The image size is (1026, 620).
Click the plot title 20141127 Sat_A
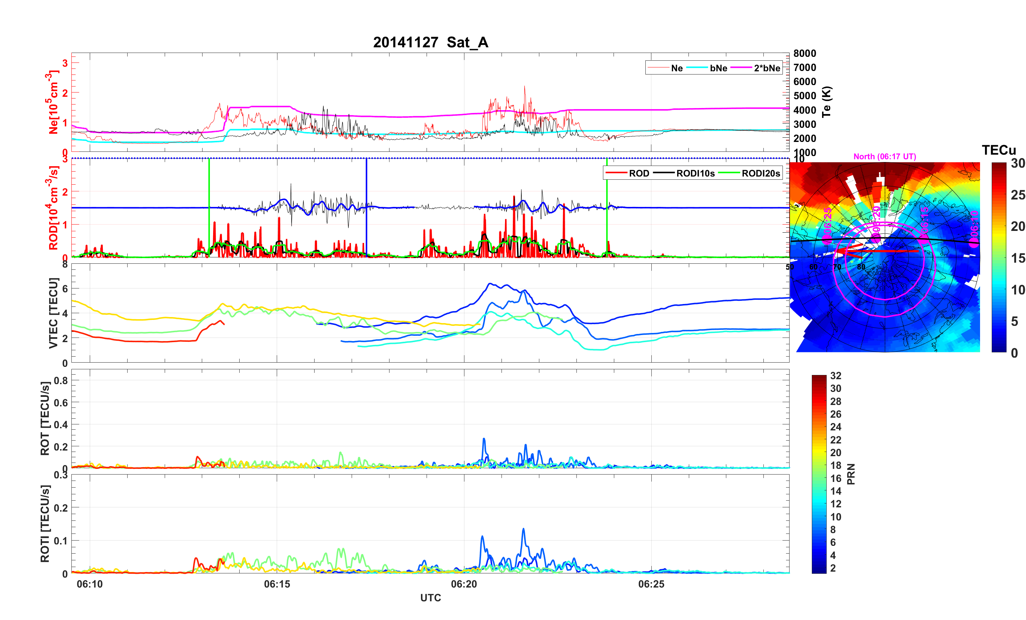pyautogui.click(x=430, y=42)
